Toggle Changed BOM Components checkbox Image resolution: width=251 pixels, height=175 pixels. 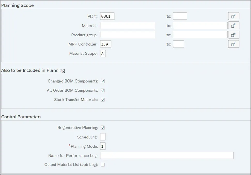coord(103,81)
